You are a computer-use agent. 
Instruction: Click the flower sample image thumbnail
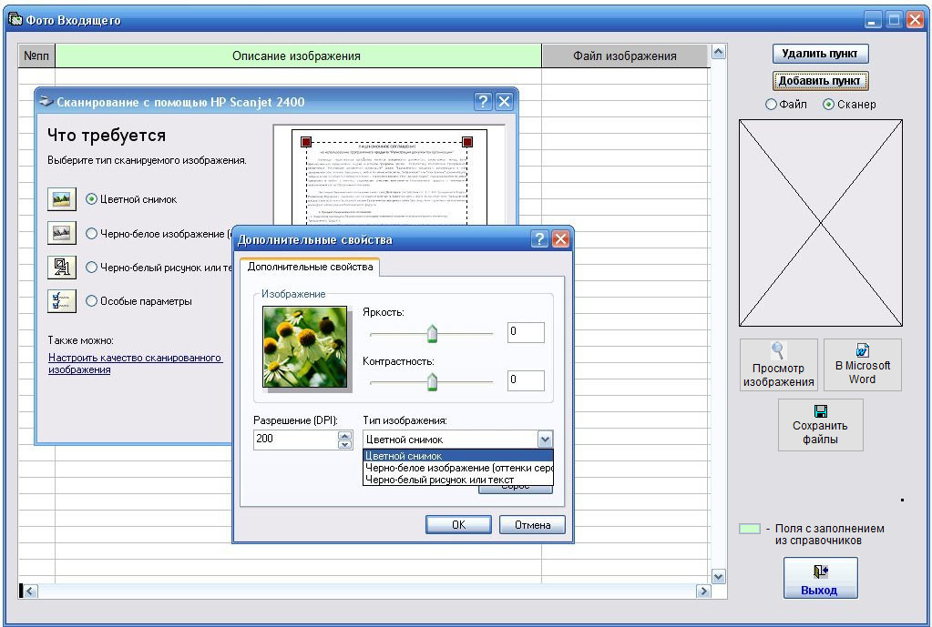point(305,347)
